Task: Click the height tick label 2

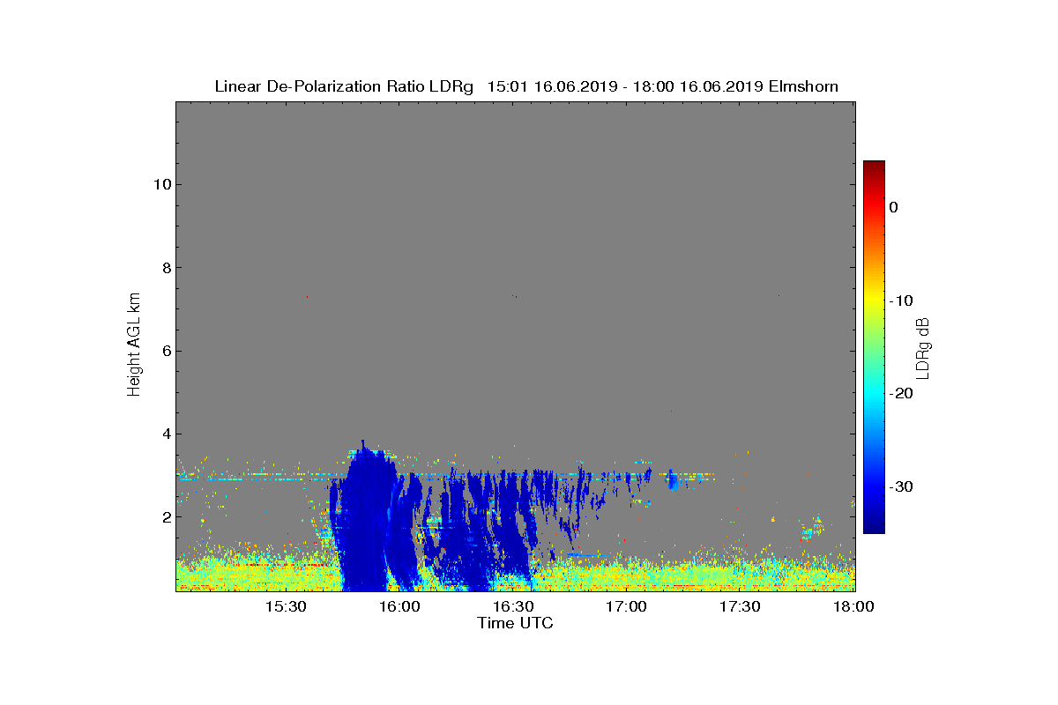Action: click(165, 517)
